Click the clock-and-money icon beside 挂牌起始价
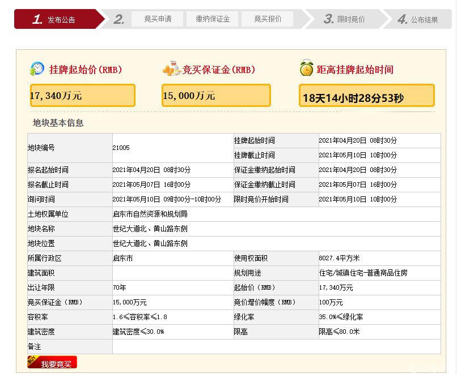The image size is (457, 374). (x=37, y=69)
